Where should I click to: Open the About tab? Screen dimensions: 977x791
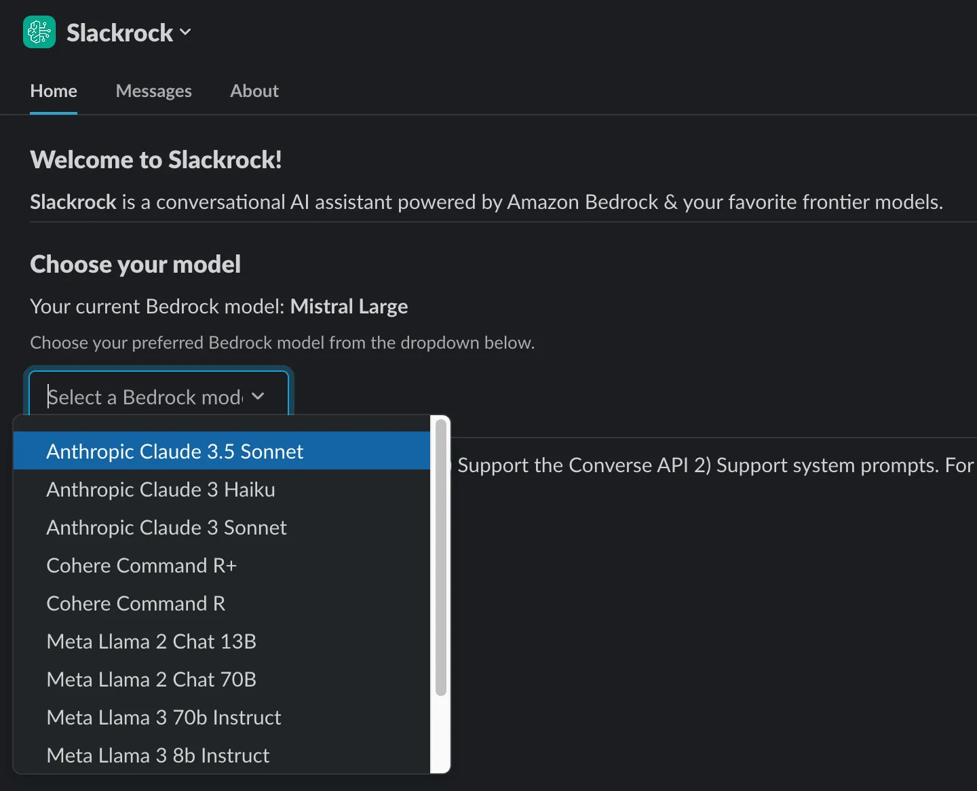click(x=254, y=91)
